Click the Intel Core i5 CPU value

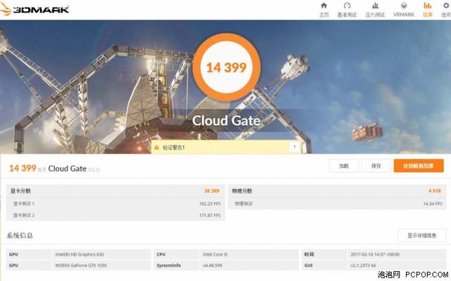click(x=215, y=254)
